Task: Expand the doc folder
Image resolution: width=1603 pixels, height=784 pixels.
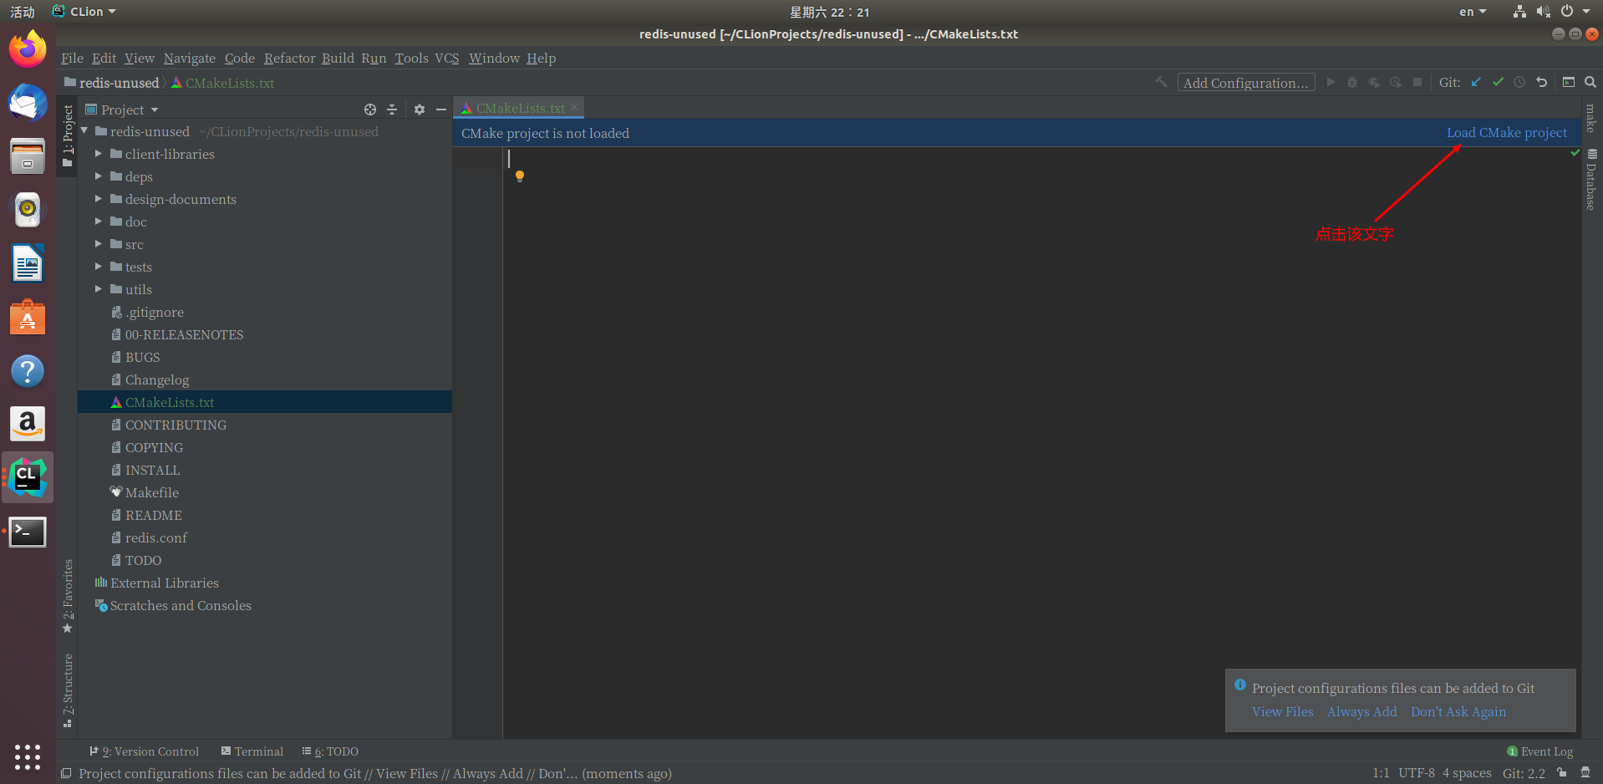Action: pyautogui.click(x=99, y=221)
